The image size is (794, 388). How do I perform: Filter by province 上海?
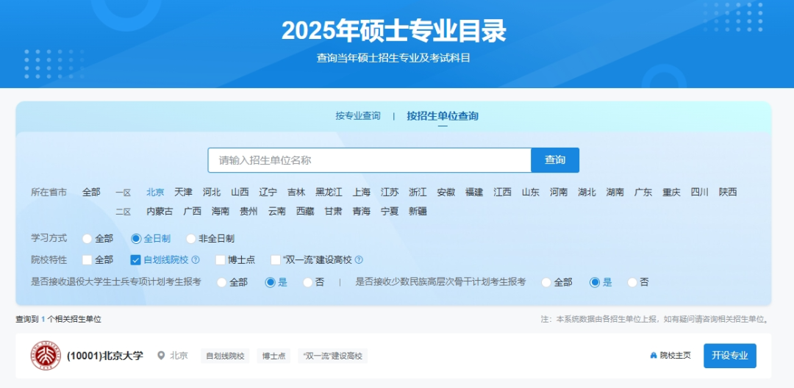point(361,193)
